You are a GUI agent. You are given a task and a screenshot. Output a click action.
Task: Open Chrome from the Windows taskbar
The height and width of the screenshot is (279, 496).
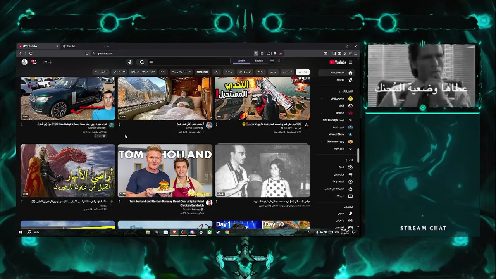click(227, 232)
